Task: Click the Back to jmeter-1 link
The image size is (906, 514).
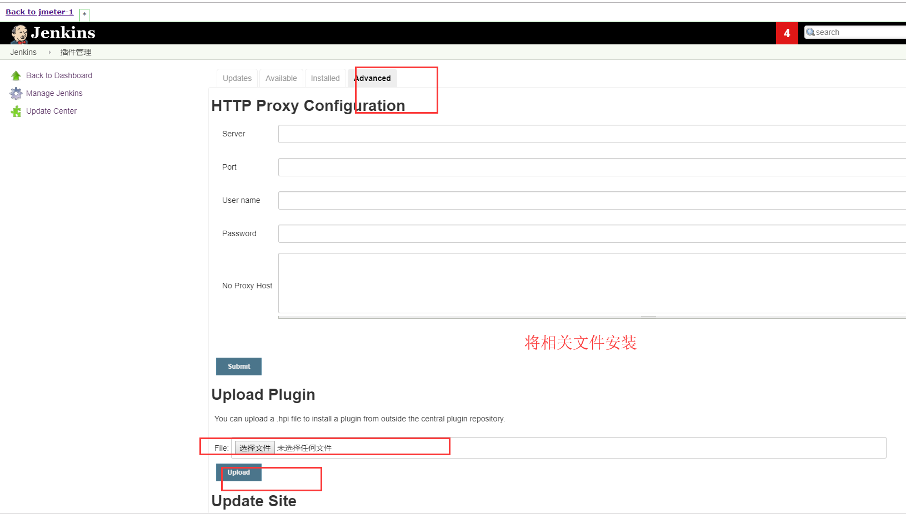Action: tap(39, 11)
